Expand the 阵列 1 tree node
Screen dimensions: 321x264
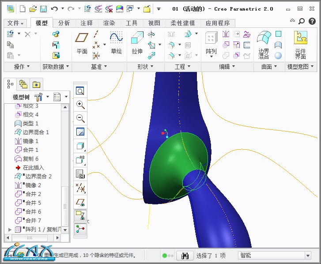[10, 230]
